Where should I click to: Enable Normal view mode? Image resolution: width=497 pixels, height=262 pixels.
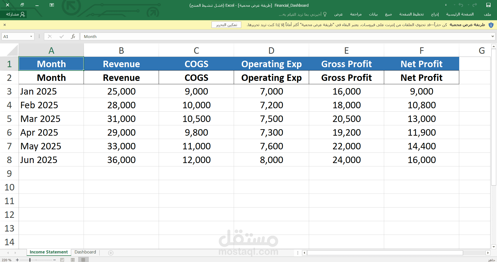click(x=83, y=260)
